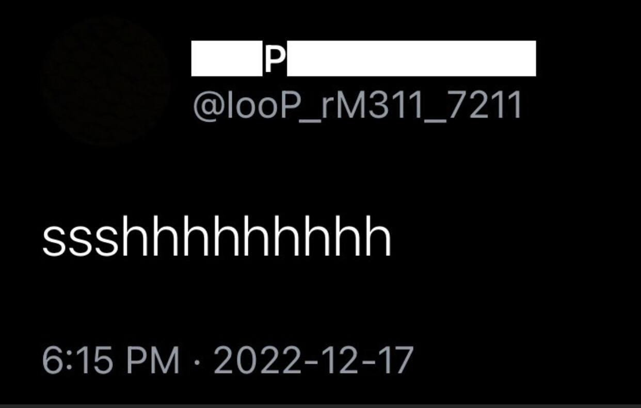The image size is (641, 408).
Task: Click the gray strip below the timestamp
Action: (320, 406)
